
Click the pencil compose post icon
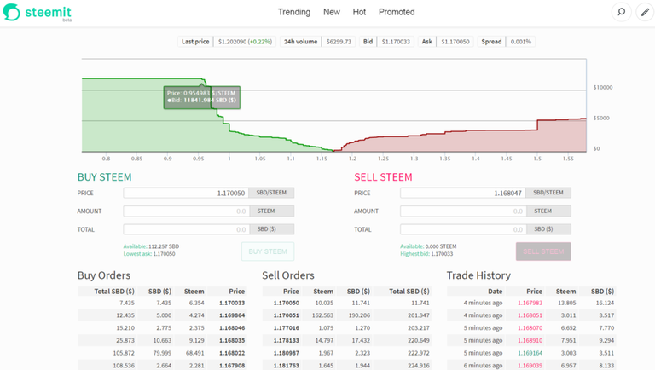click(645, 12)
